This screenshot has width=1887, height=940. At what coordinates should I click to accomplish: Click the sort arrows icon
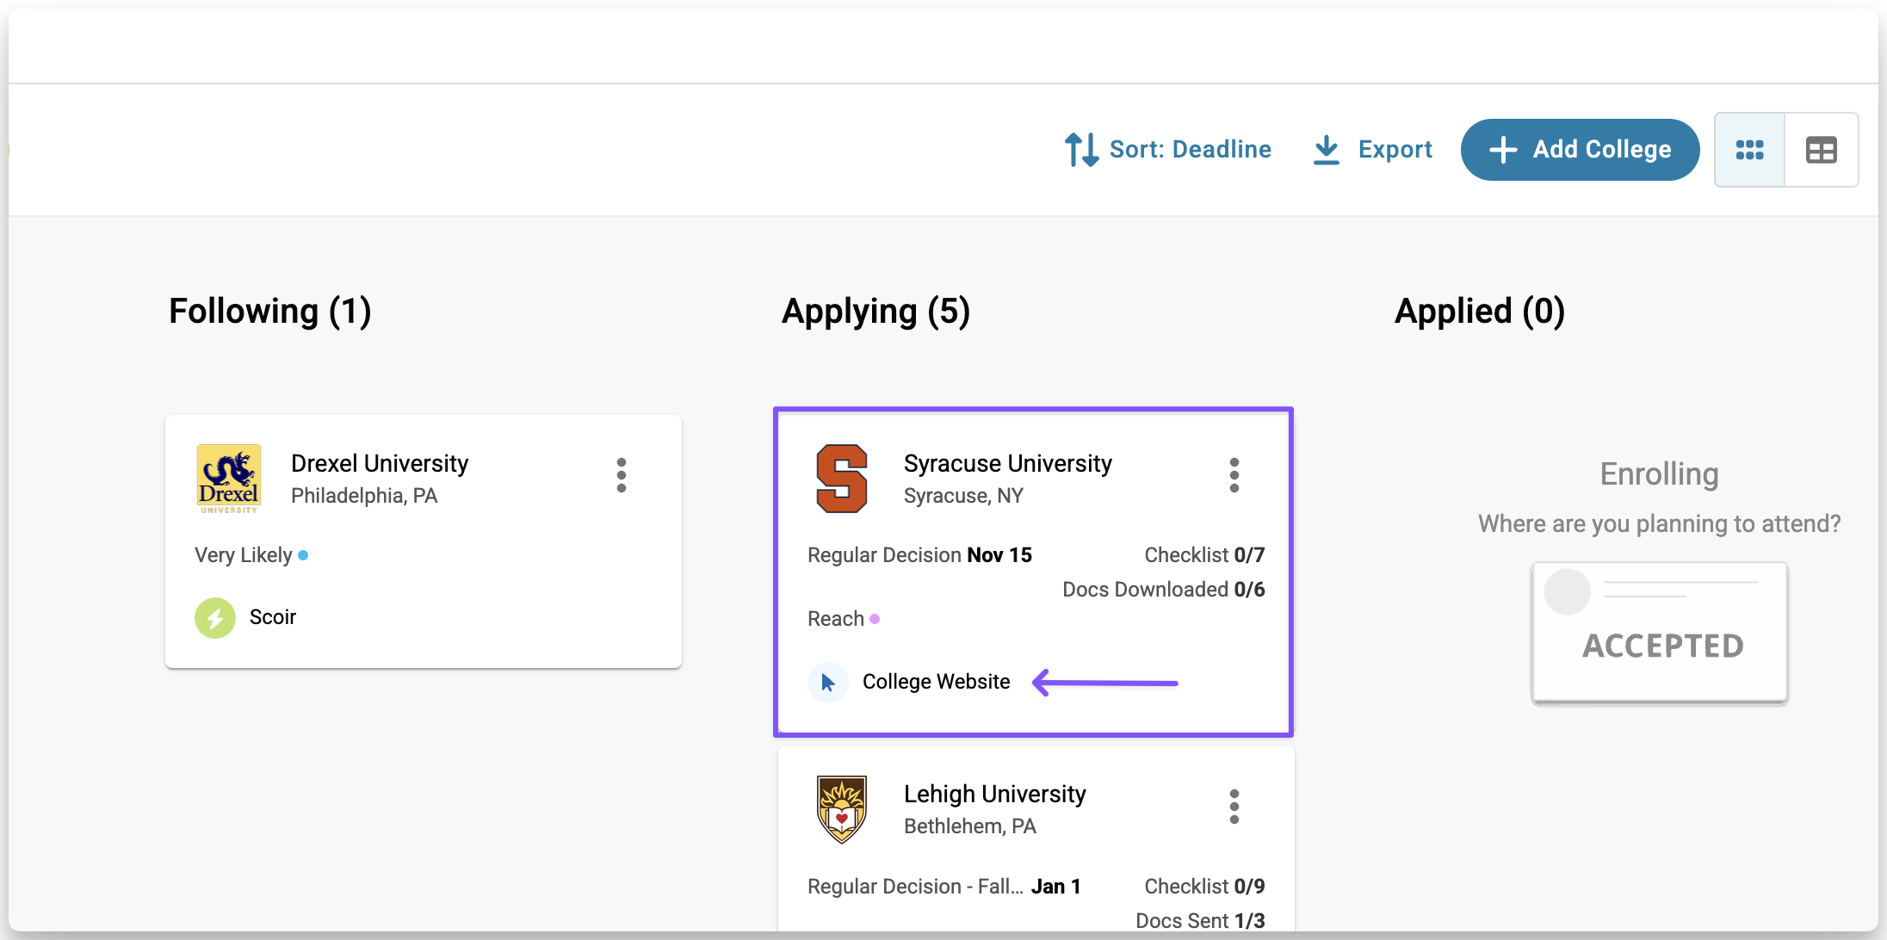tap(1081, 150)
